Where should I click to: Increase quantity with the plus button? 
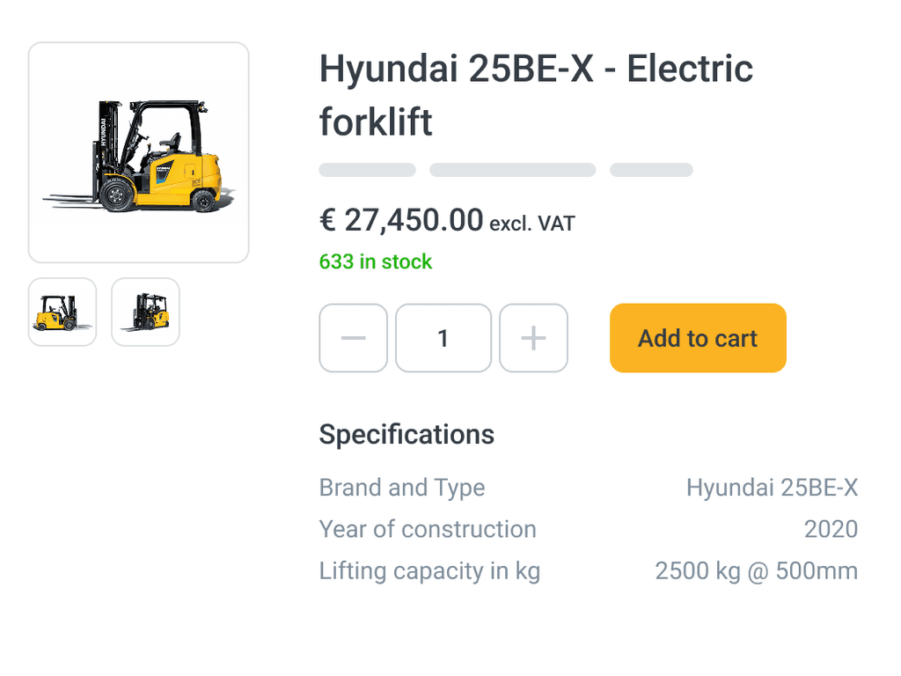point(533,338)
